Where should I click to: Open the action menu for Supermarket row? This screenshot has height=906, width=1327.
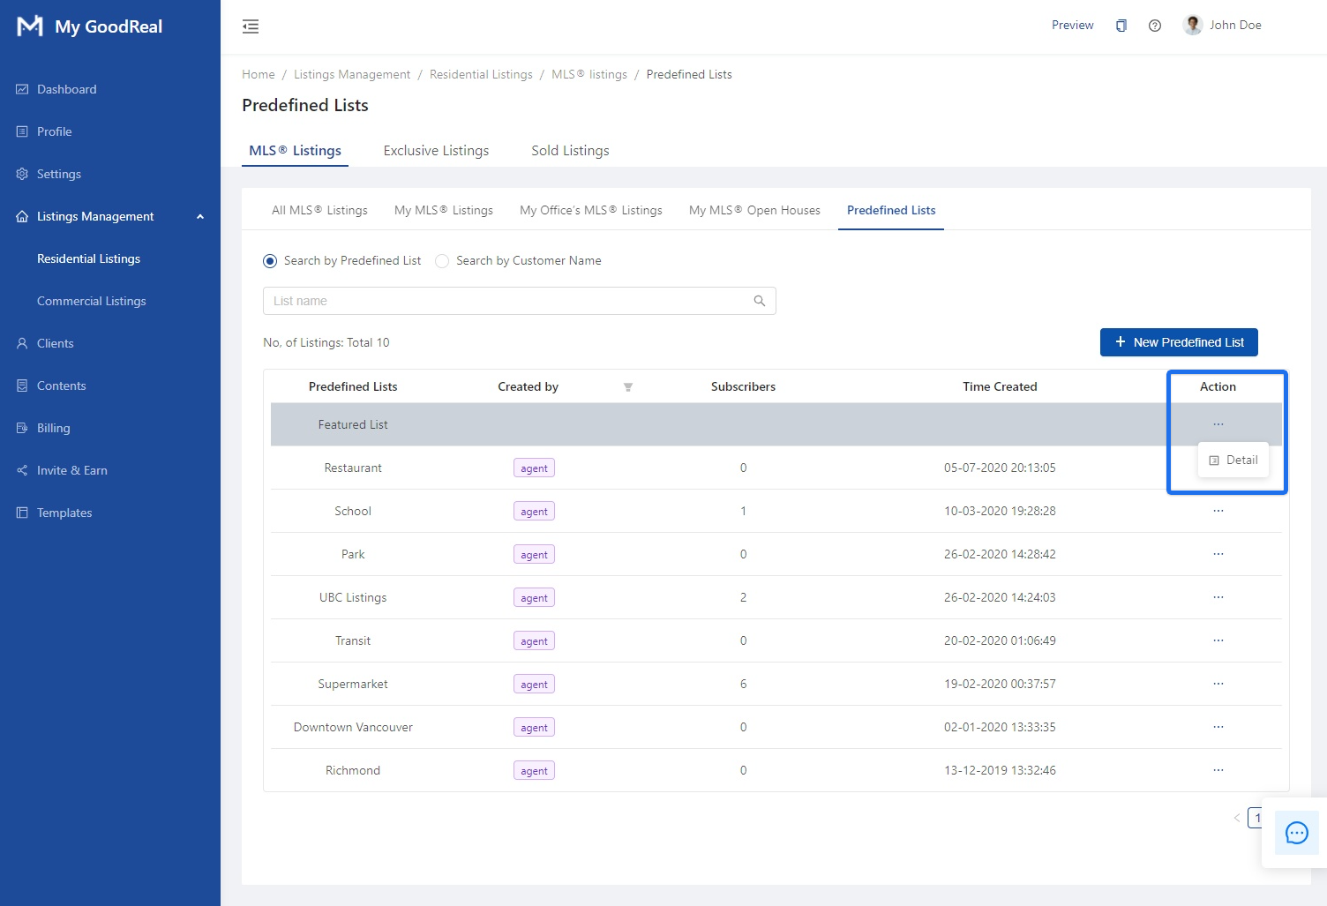point(1218,684)
